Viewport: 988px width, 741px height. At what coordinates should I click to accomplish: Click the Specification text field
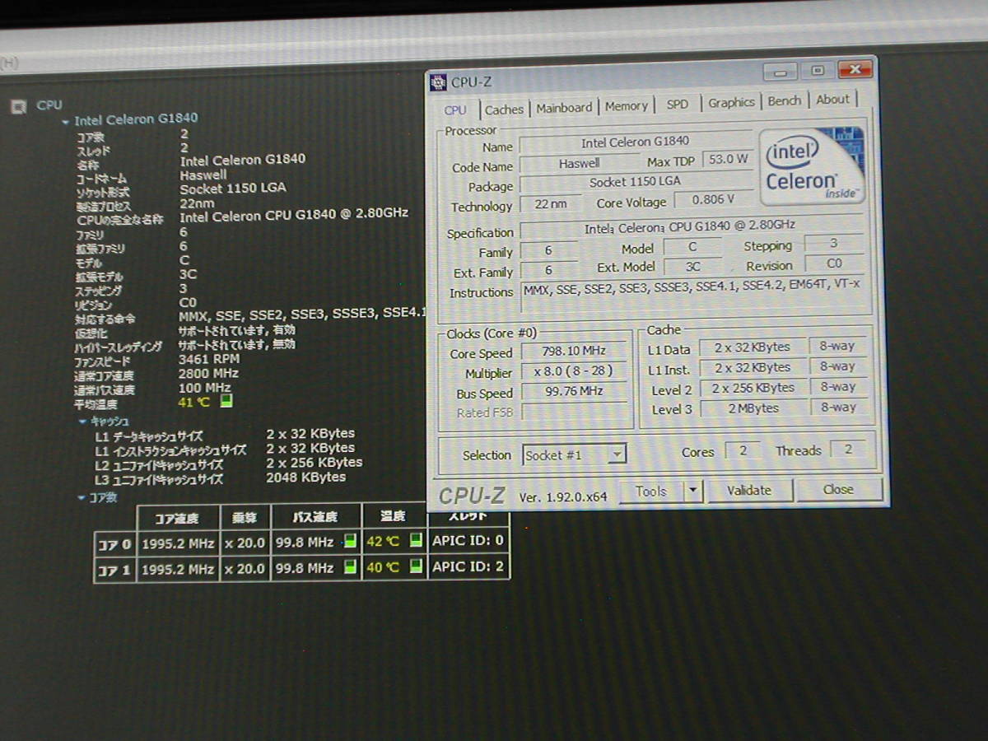coord(690,227)
